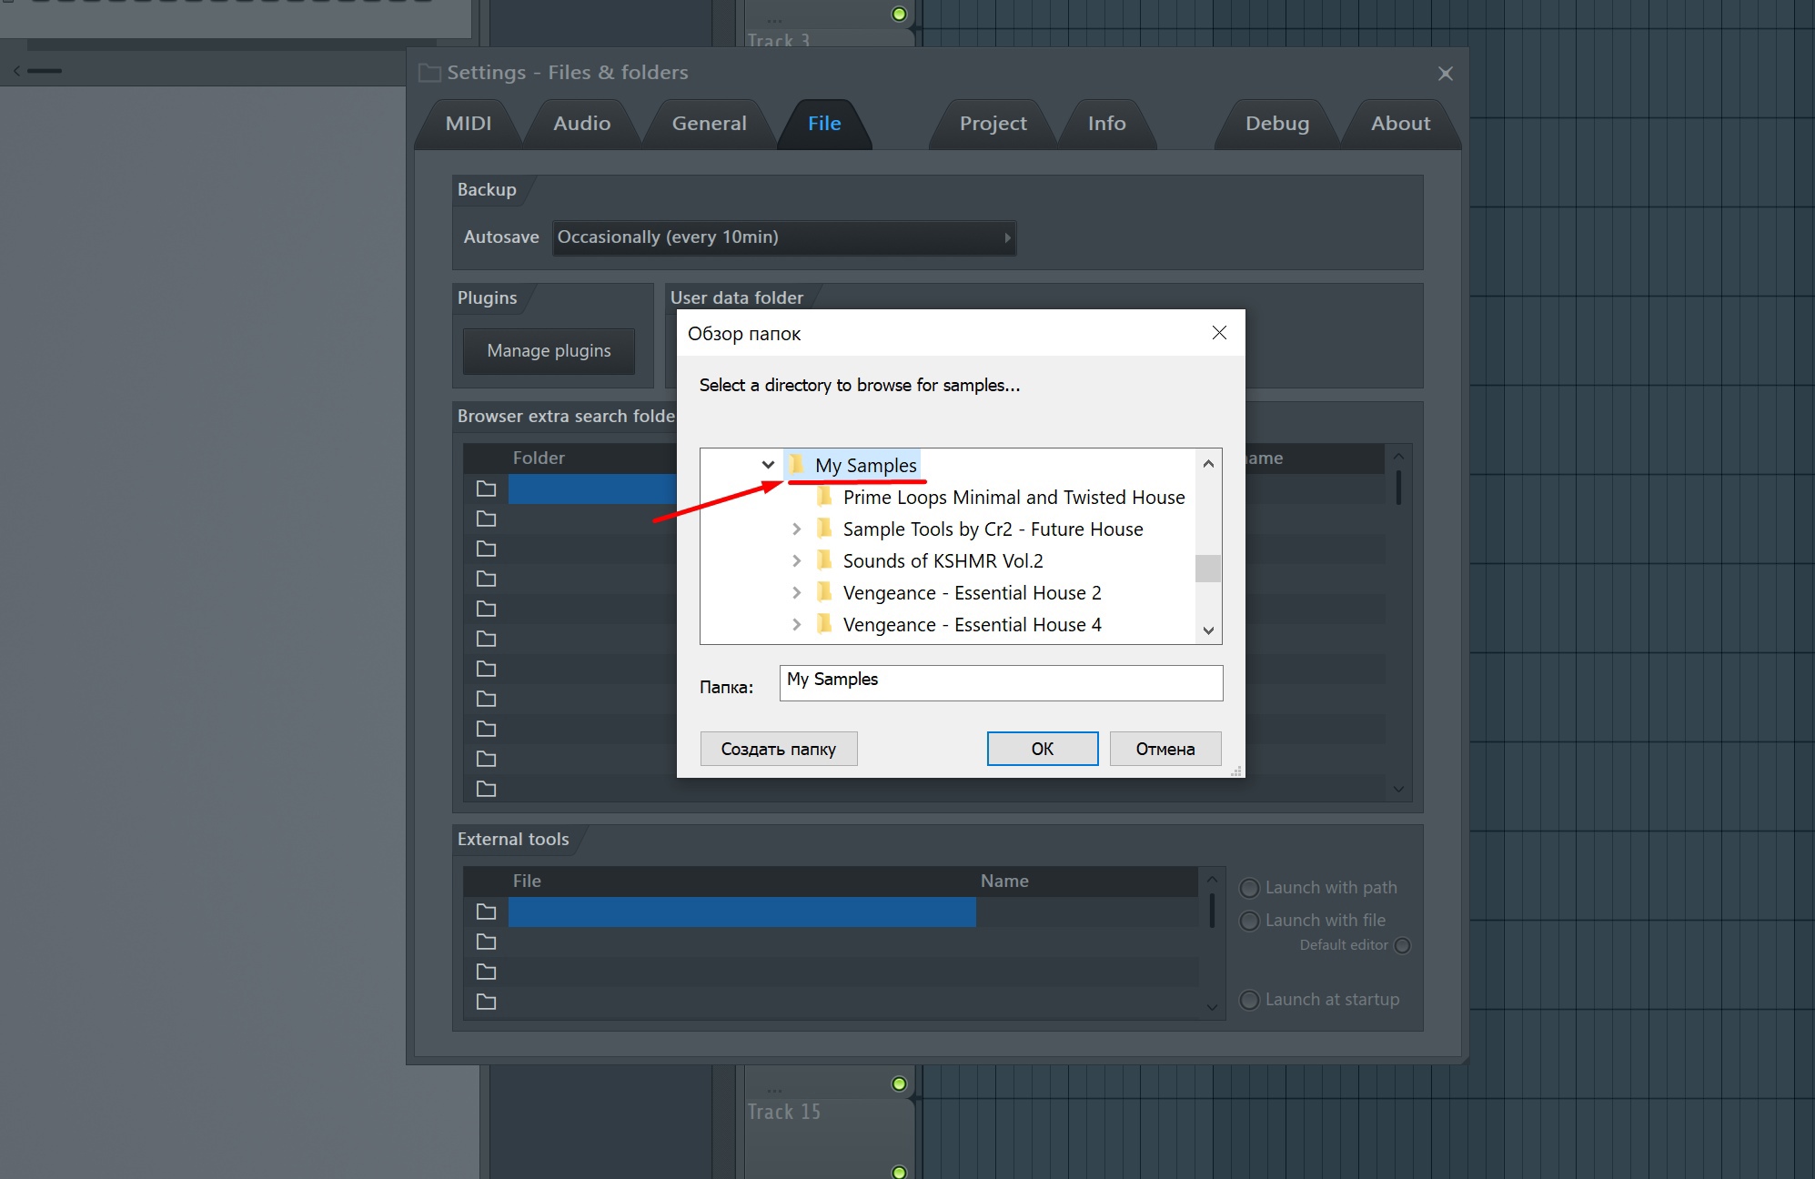Click Создать папку to create folder
This screenshot has height=1179, width=1815.
click(x=779, y=749)
